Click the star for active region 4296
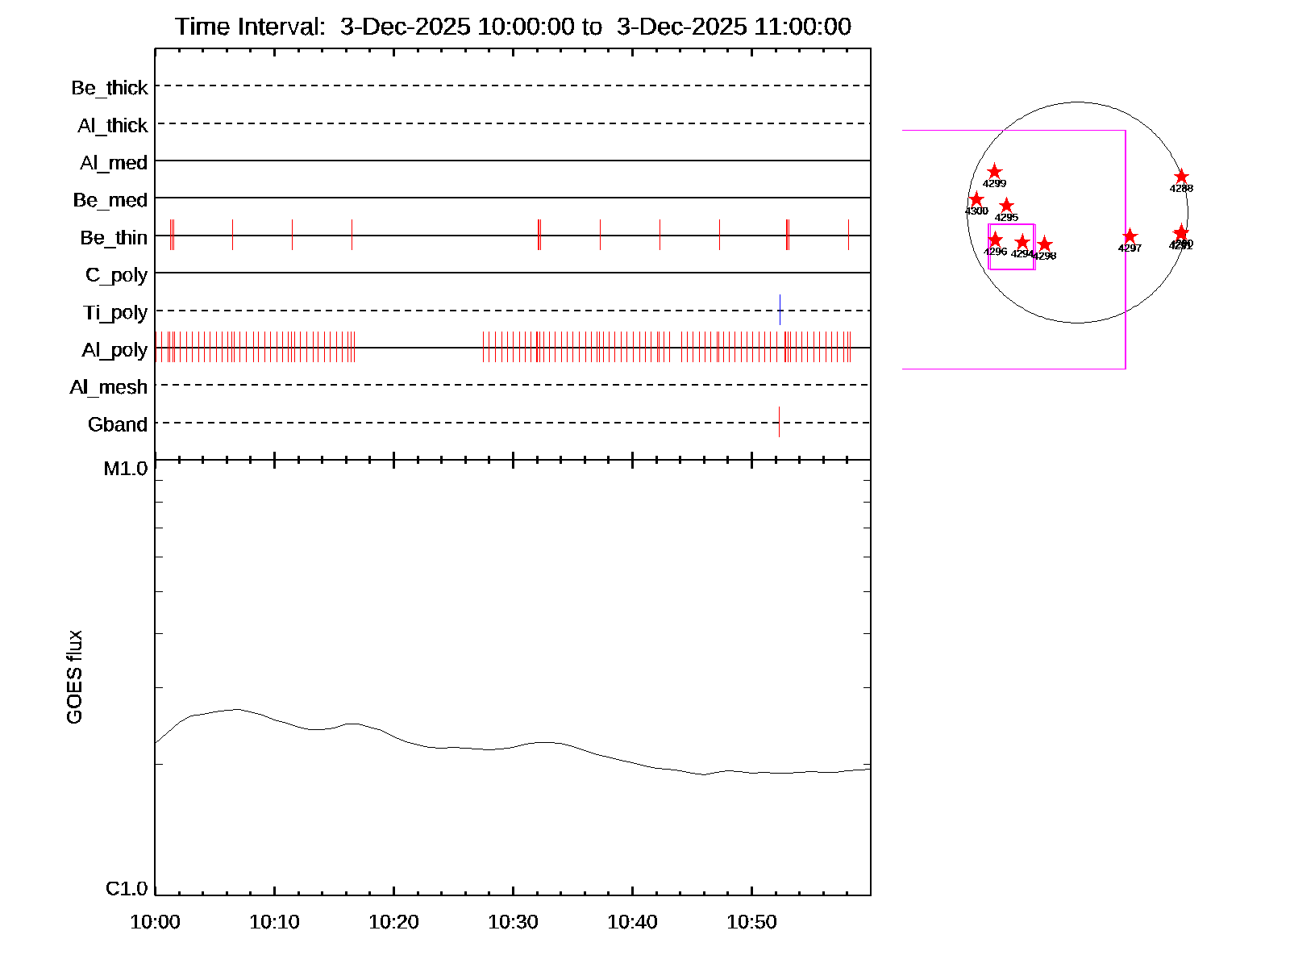 tap(995, 240)
